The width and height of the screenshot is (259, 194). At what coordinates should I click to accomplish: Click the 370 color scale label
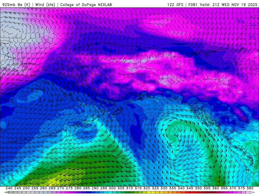click(233, 188)
